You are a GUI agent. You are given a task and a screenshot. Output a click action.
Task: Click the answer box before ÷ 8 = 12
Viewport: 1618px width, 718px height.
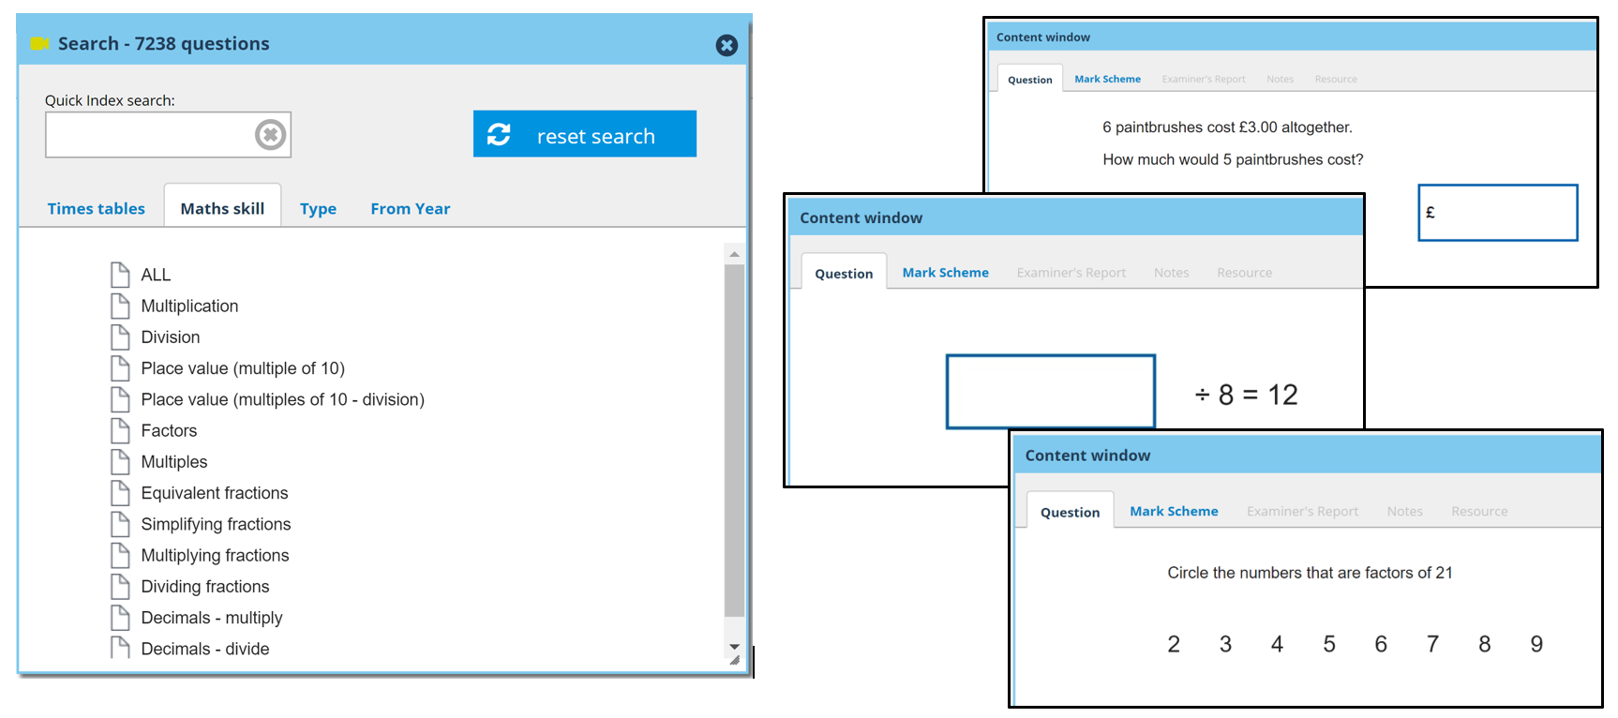pyautogui.click(x=1050, y=392)
